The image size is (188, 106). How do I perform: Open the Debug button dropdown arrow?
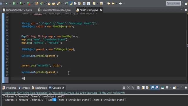pyautogui.click(x=10, y=4)
